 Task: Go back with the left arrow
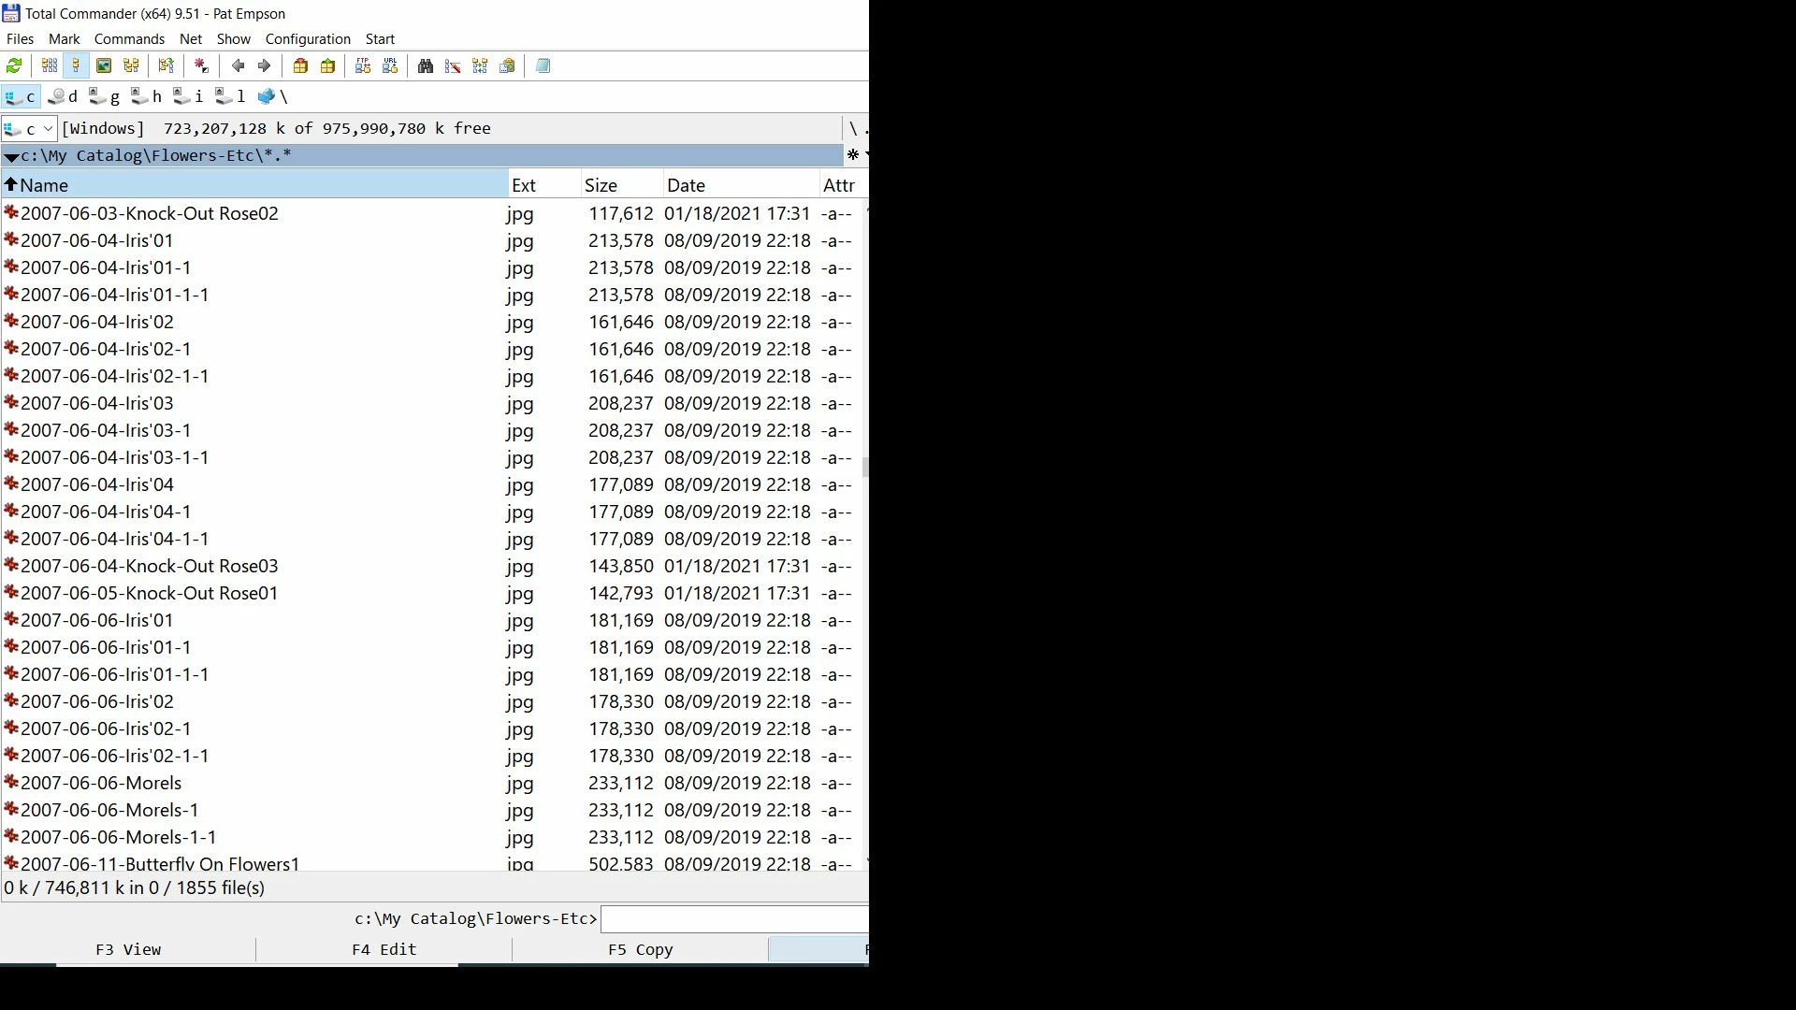click(238, 65)
